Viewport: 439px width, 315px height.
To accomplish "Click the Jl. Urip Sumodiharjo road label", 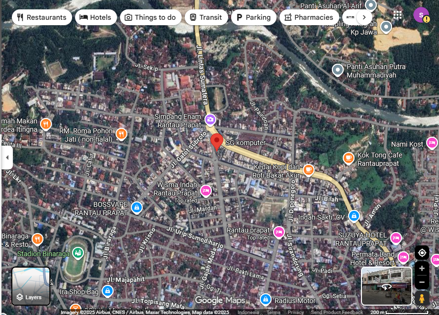I will coord(195,237).
